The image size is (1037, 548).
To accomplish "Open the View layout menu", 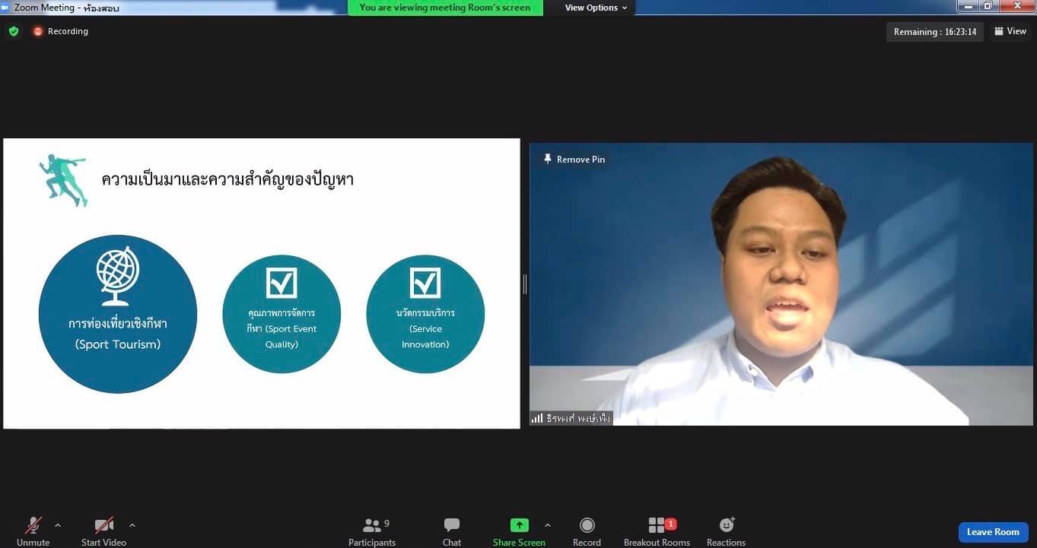I will pyautogui.click(x=1010, y=31).
